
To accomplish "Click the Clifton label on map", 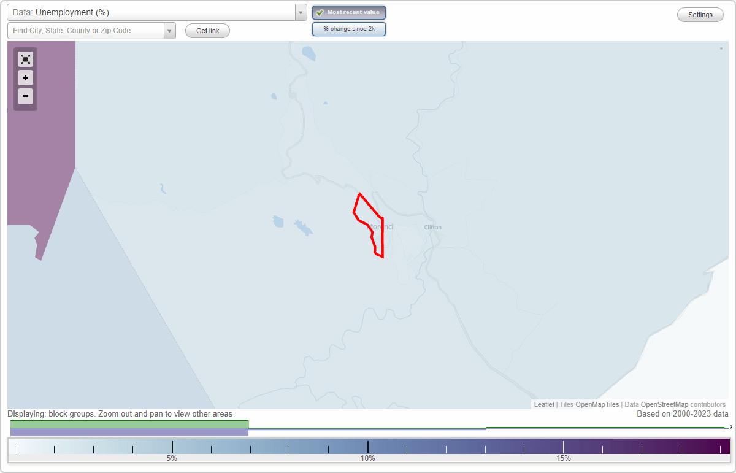I will [x=432, y=227].
